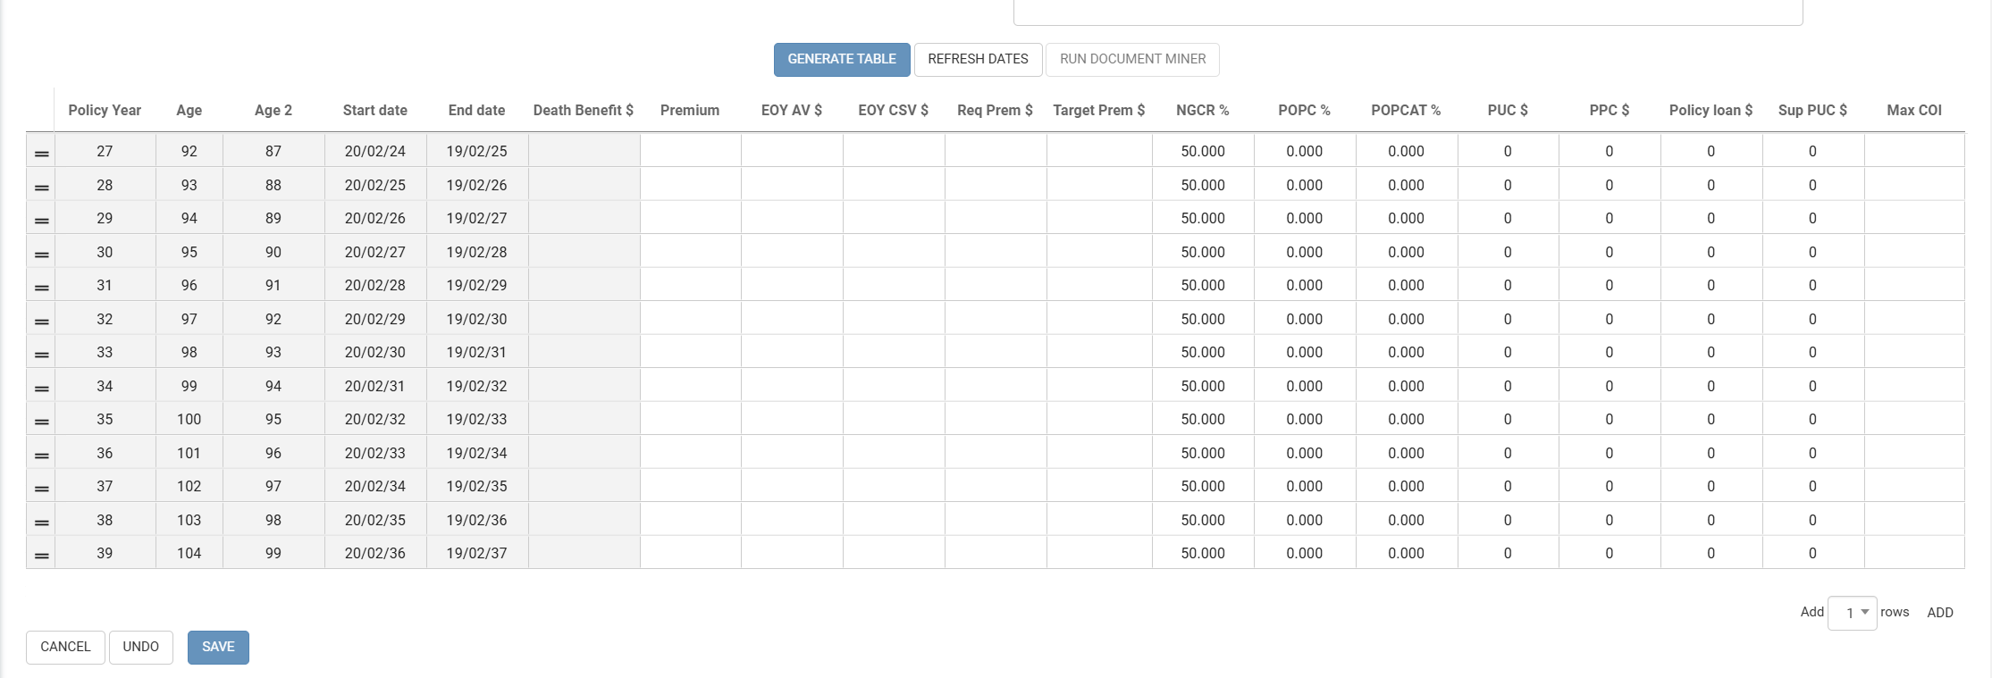1992x678 pixels.
Task: Click drag handle icon for policy year 32
Action: [41, 322]
